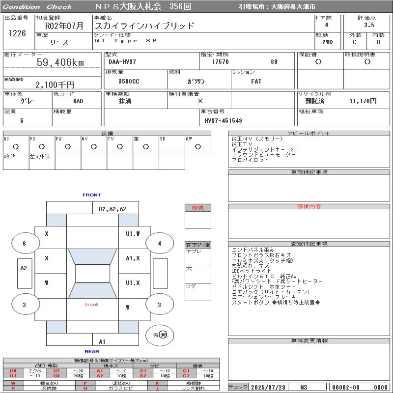Click the FRONT diagram label
This screenshot has width=393, height=393.
pos(92,195)
